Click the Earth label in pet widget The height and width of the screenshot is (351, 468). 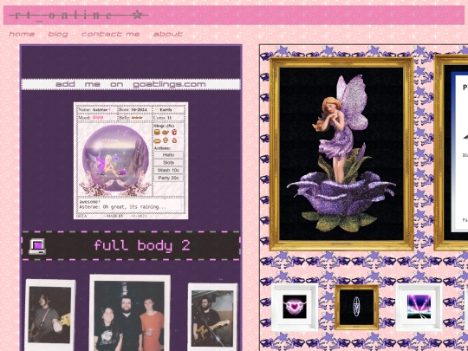(x=166, y=110)
